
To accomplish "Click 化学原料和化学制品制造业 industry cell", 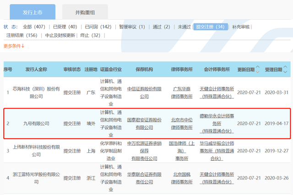I will click(x=111, y=151).
